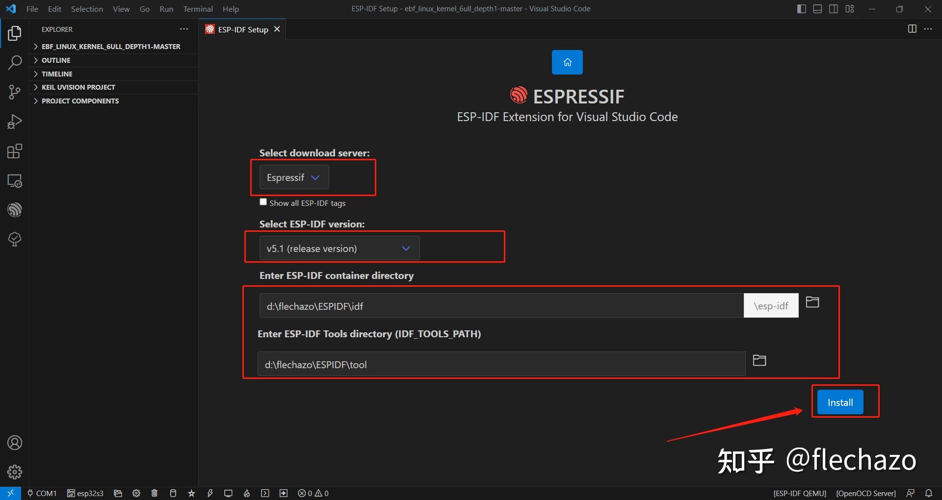
Task: Toggle secondary side bar layout icon
Action: [x=834, y=9]
